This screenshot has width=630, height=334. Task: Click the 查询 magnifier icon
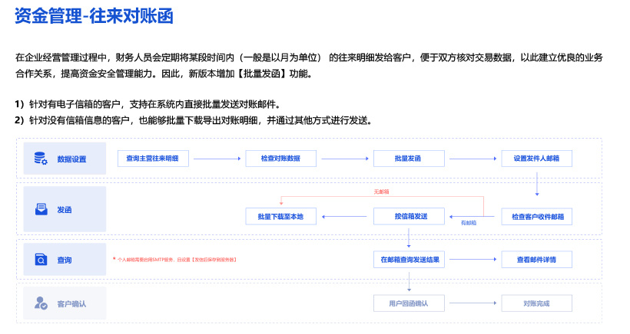pos(41,260)
